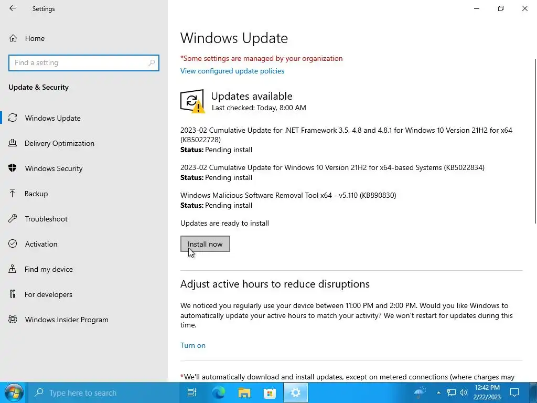
Task: Open View configured update policies link
Action: click(232, 71)
